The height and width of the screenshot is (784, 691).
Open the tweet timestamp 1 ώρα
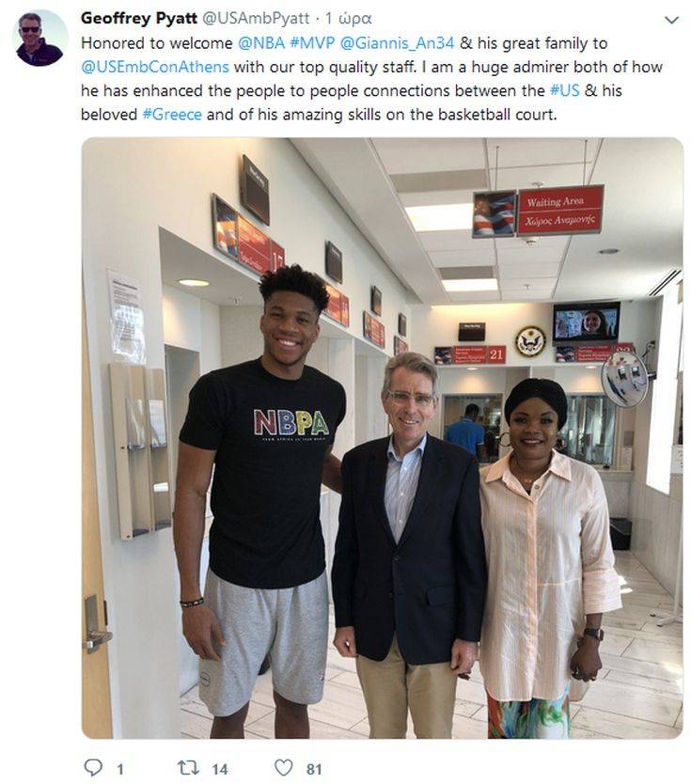349,19
